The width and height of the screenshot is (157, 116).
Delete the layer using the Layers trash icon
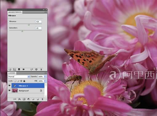tap(42, 99)
